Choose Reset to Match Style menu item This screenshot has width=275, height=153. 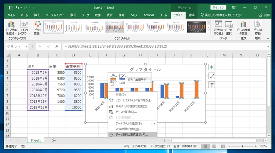[x=132, y=100]
